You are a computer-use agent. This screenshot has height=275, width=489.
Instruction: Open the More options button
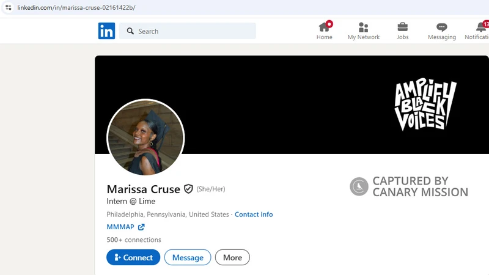(232, 257)
